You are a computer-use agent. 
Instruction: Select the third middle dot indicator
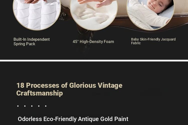(32, 106)
